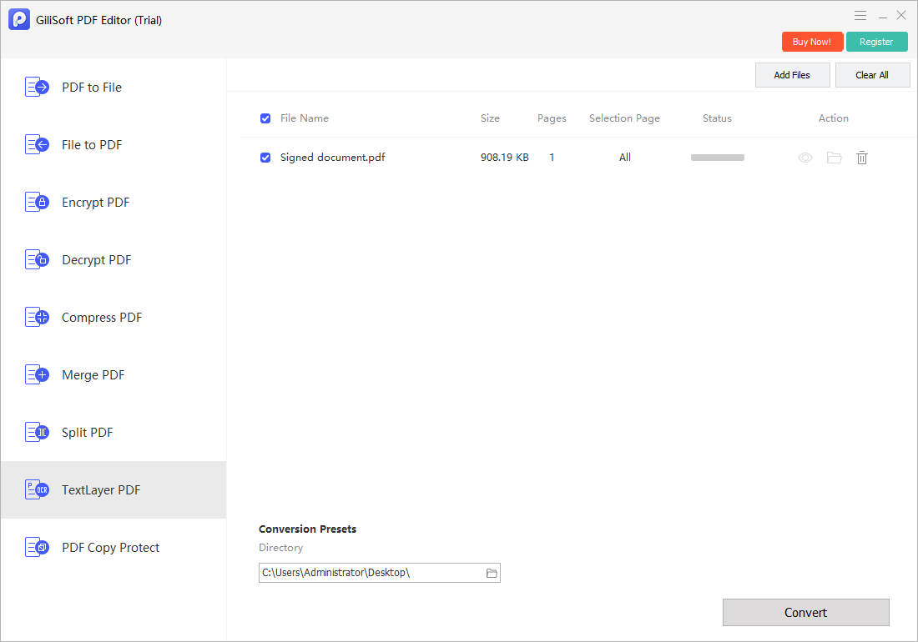Screen dimensions: 918x642
Task: Click the Action column header
Action: (833, 118)
